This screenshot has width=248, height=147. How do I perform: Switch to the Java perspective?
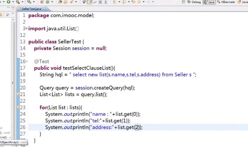click(x=209, y=2)
